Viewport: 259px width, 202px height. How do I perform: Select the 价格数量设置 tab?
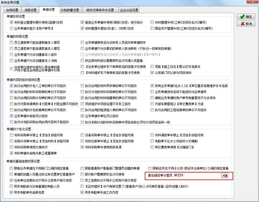tap(70, 10)
